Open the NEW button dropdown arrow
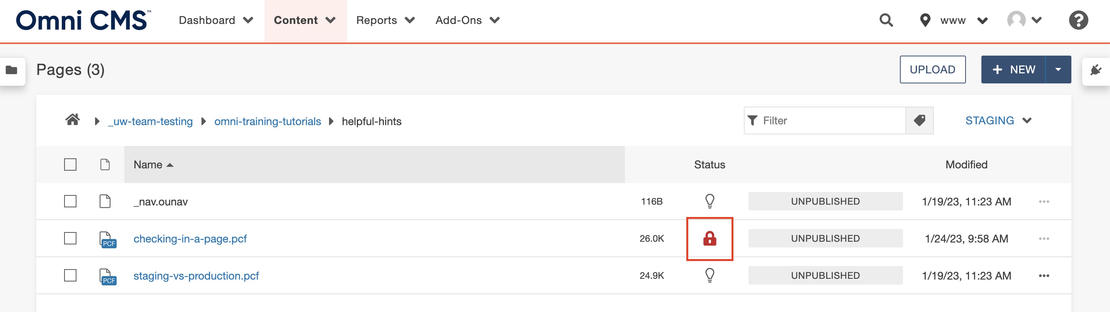This screenshot has width=1110, height=312. [x=1058, y=70]
